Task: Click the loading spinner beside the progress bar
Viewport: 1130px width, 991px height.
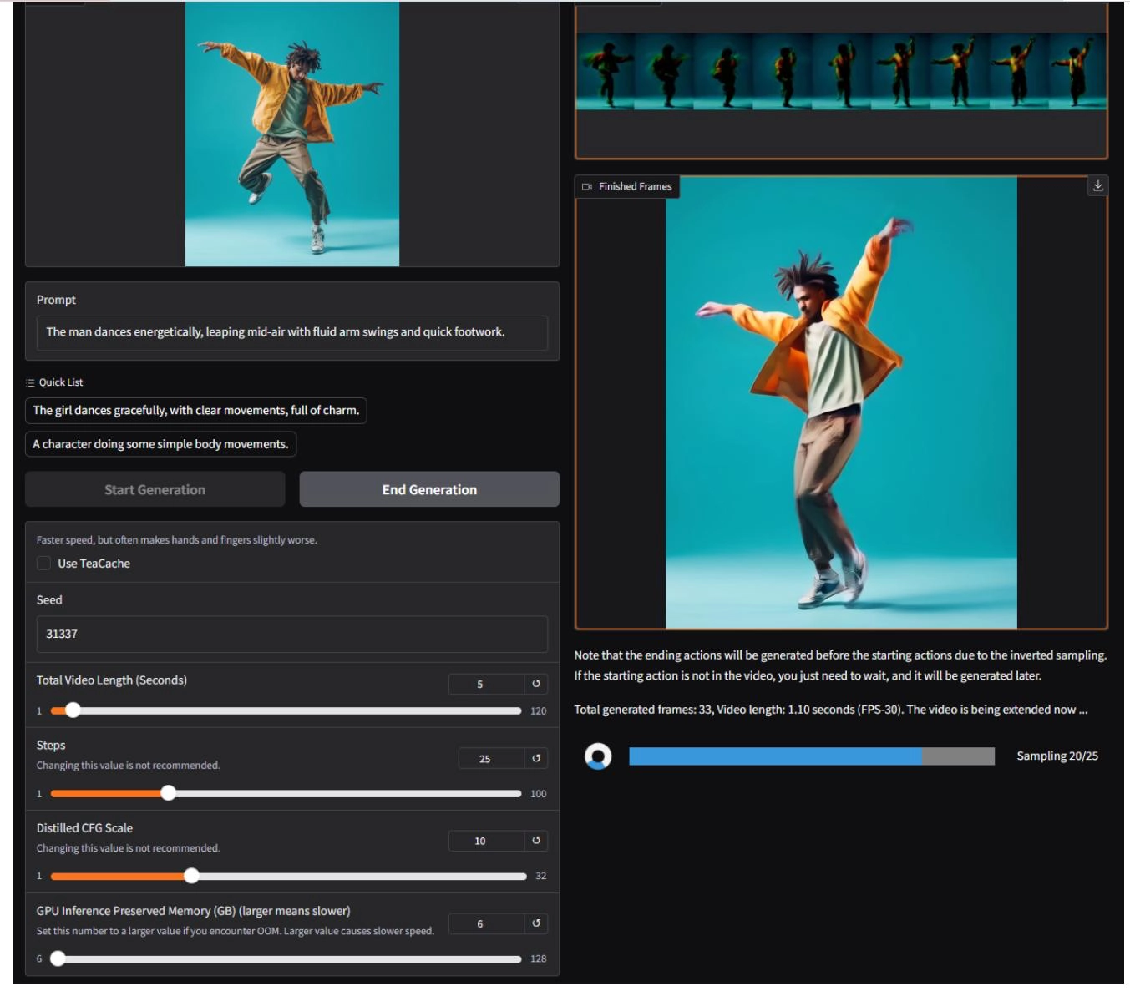Action: 598,756
